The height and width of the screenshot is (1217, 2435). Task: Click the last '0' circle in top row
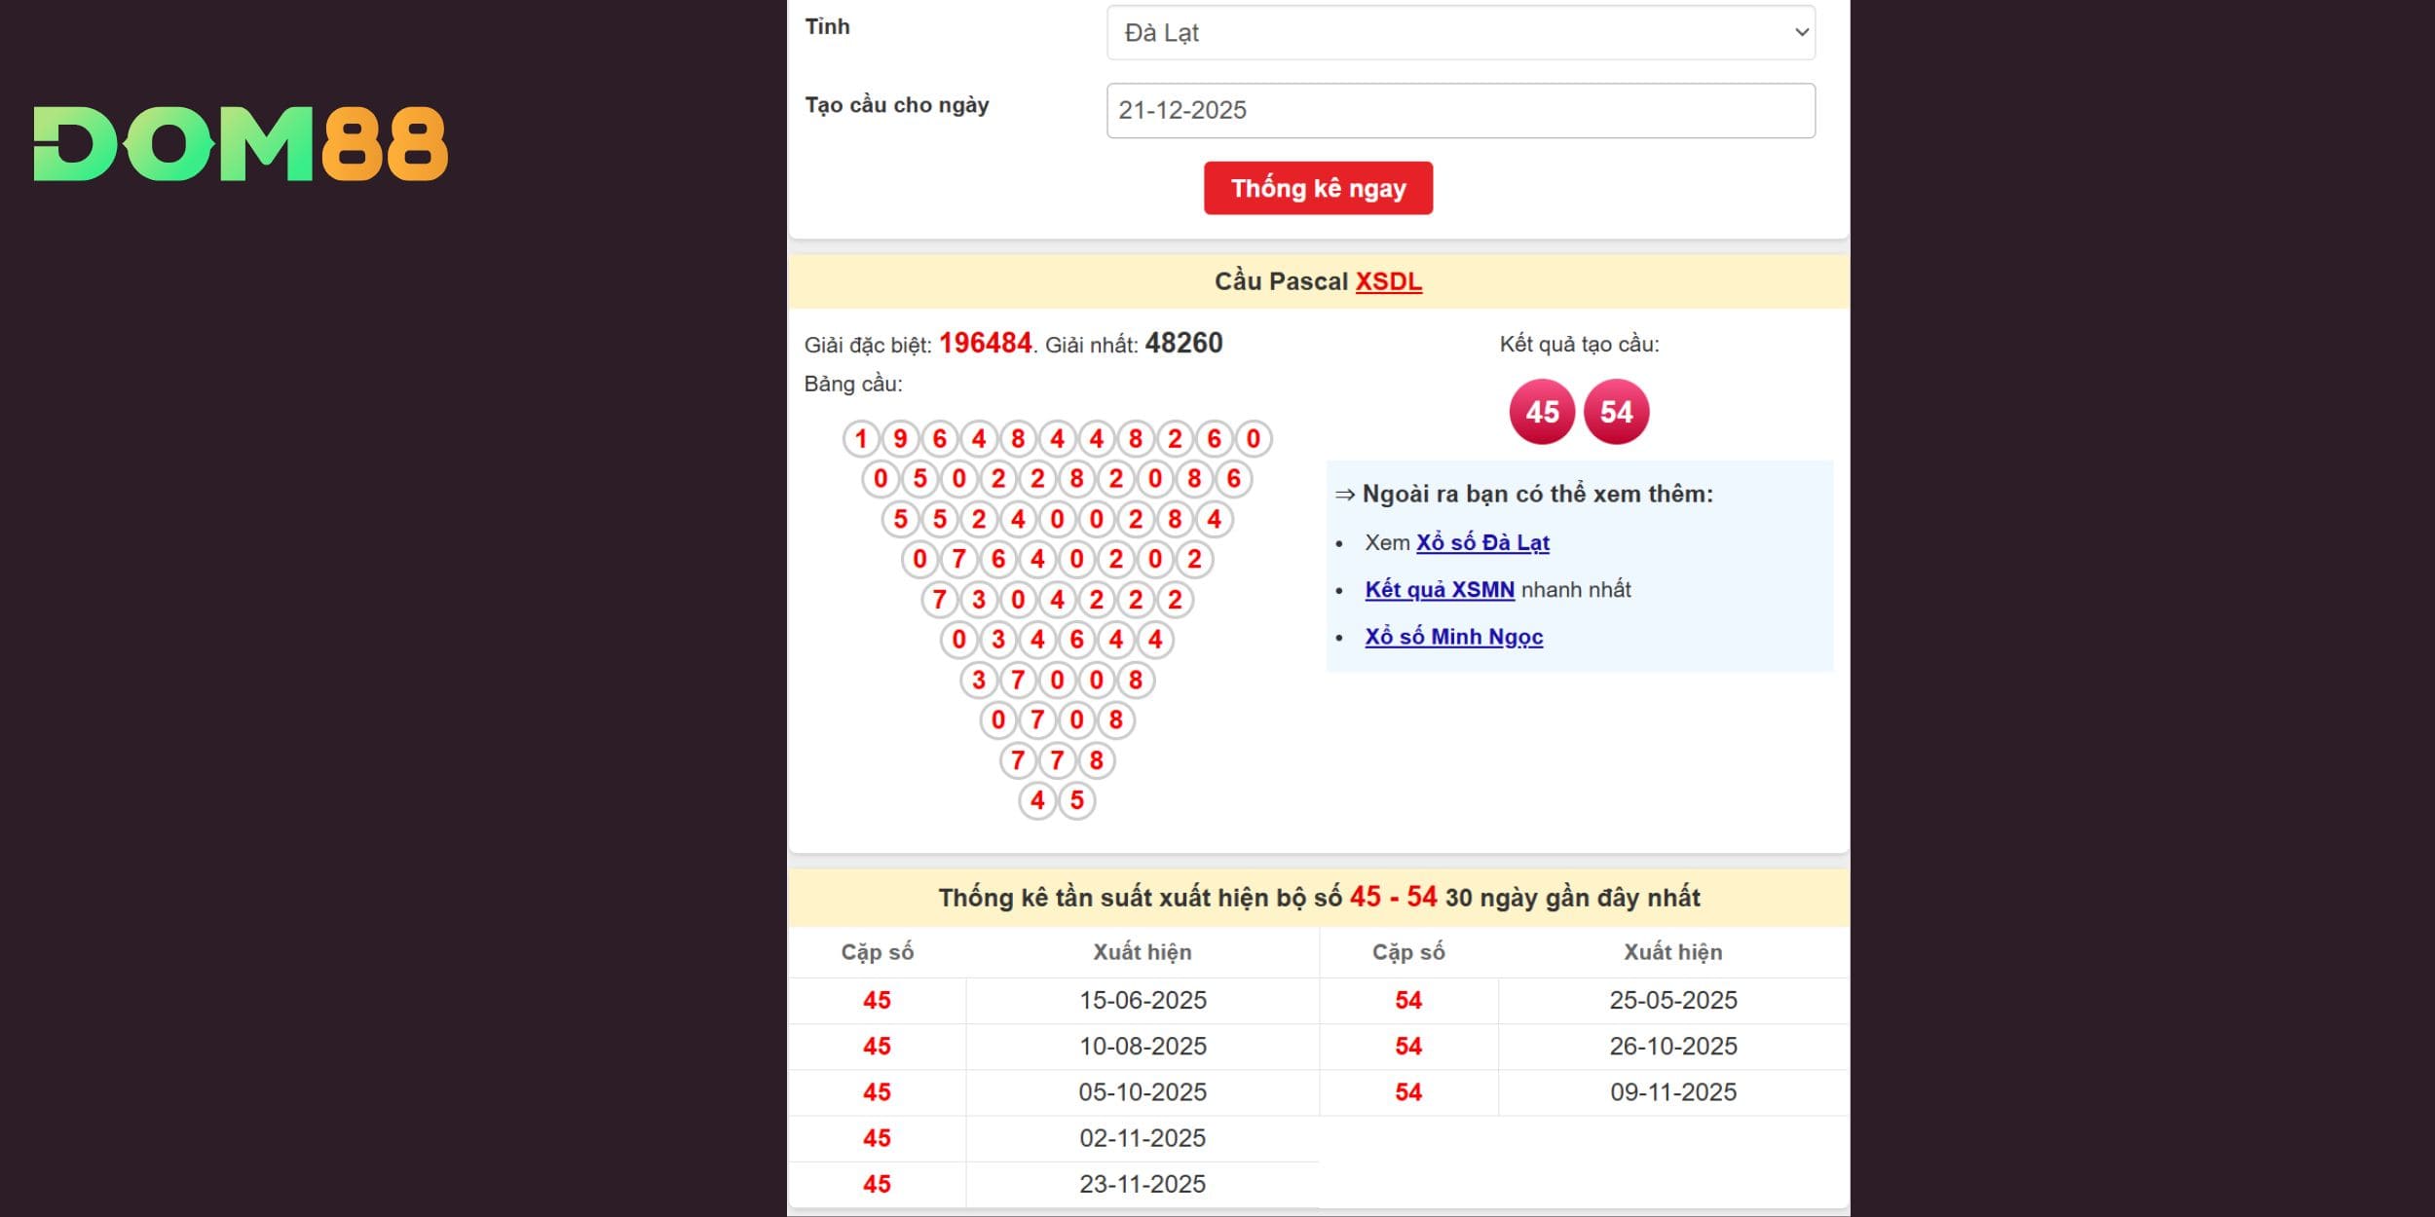1254,439
